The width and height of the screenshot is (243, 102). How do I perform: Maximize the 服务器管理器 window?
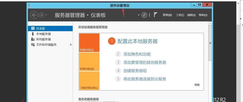[x=199, y=5]
